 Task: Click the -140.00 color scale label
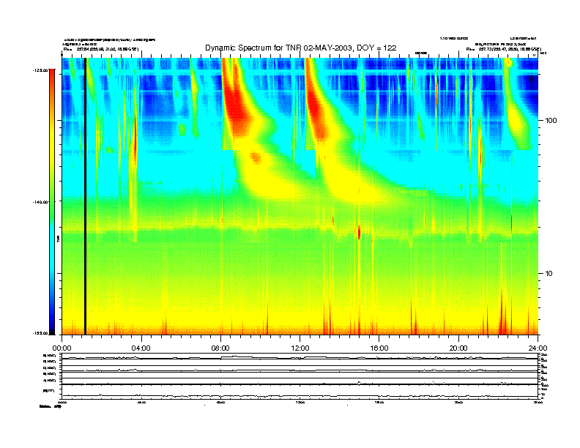tap(40, 202)
